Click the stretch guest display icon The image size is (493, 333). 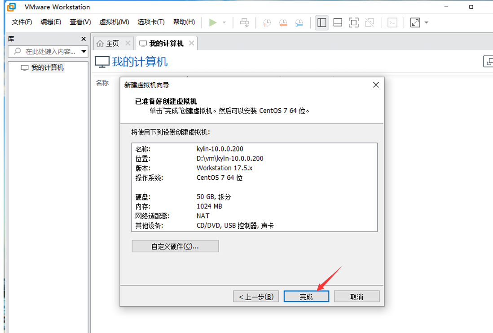[415, 22]
